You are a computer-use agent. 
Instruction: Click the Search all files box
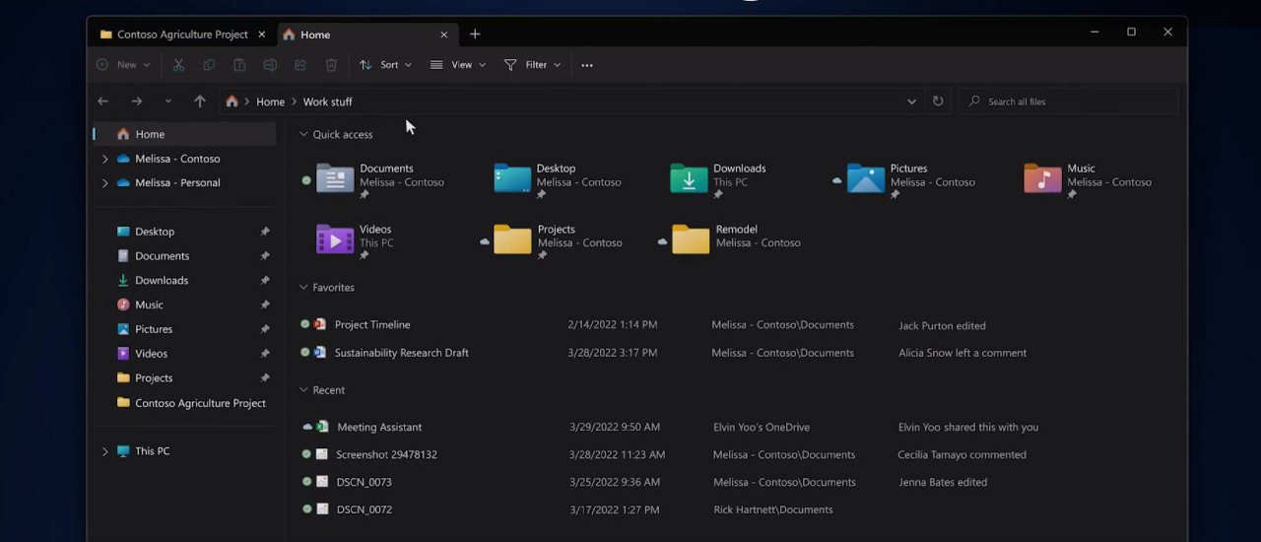(x=1069, y=102)
